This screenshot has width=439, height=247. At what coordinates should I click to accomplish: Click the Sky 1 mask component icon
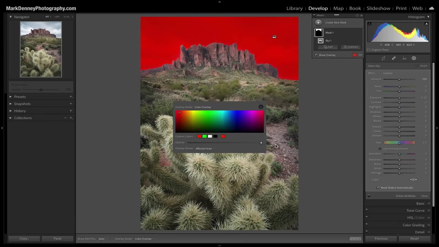(x=320, y=41)
